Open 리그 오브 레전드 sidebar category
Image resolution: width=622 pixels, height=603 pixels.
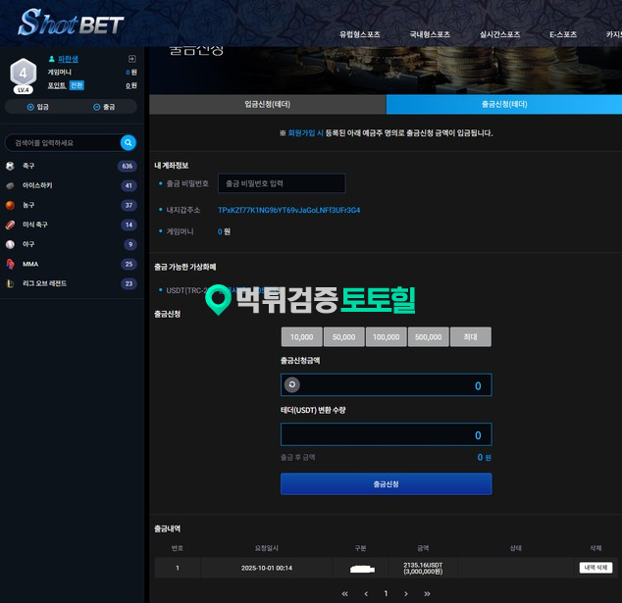pyautogui.click(x=44, y=283)
